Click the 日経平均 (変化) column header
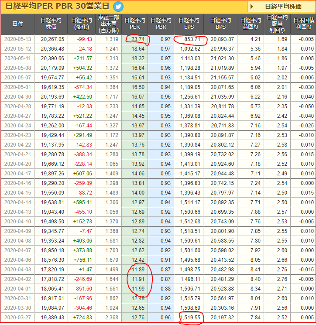 click(82, 24)
